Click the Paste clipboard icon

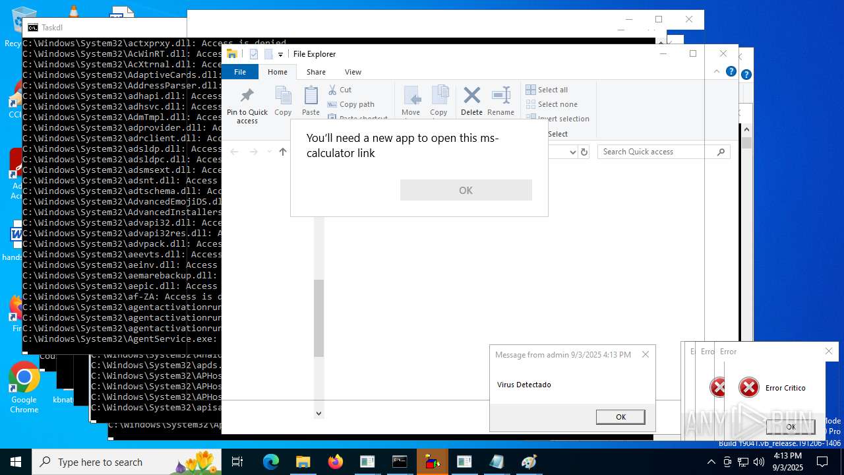pos(311,96)
